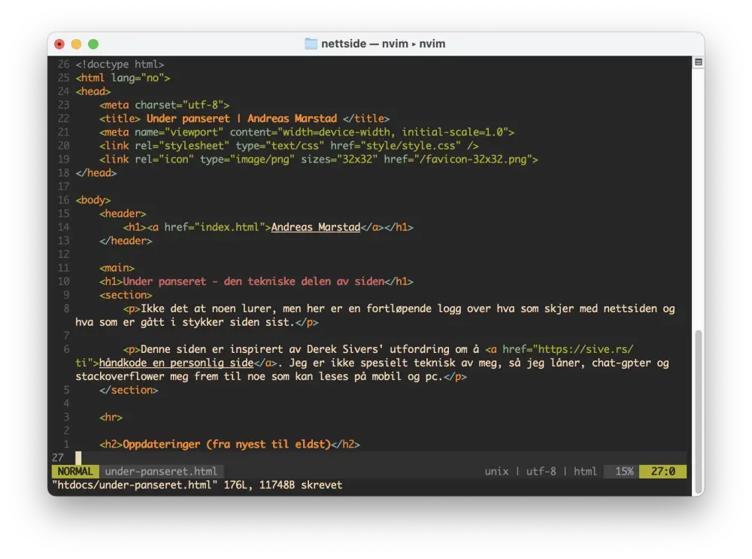Click the meta charset="utf-8" line

165,105
